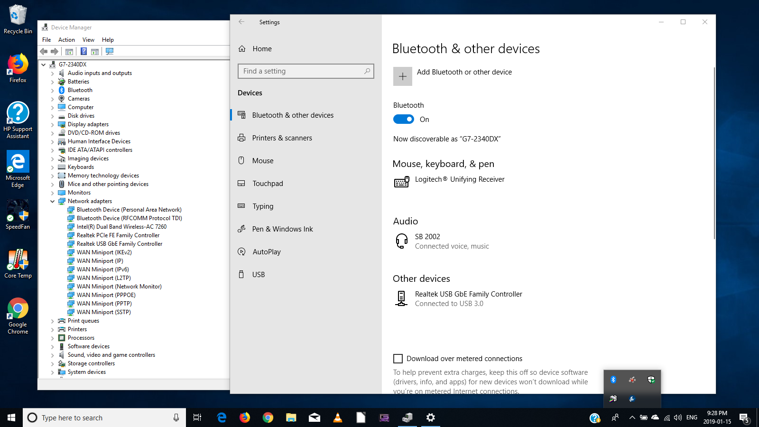Click the Bluetooth icon in the tray overflow
The width and height of the screenshot is (759, 427).
pyautogui.click(x=613, y=380)
